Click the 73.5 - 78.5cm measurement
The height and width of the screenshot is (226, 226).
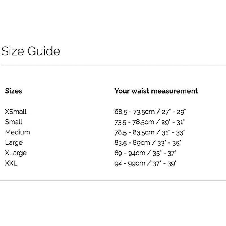[134, 122]
